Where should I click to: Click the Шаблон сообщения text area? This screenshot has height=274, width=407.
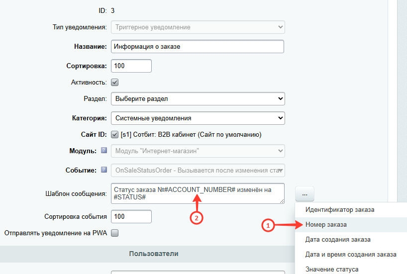(198, 193)
